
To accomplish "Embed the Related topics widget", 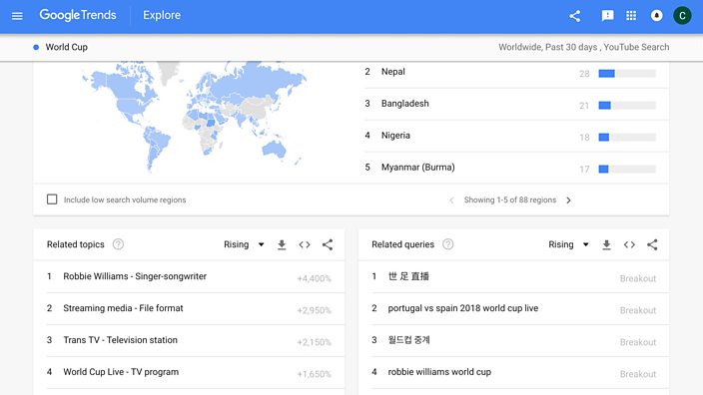I will 305,244.
